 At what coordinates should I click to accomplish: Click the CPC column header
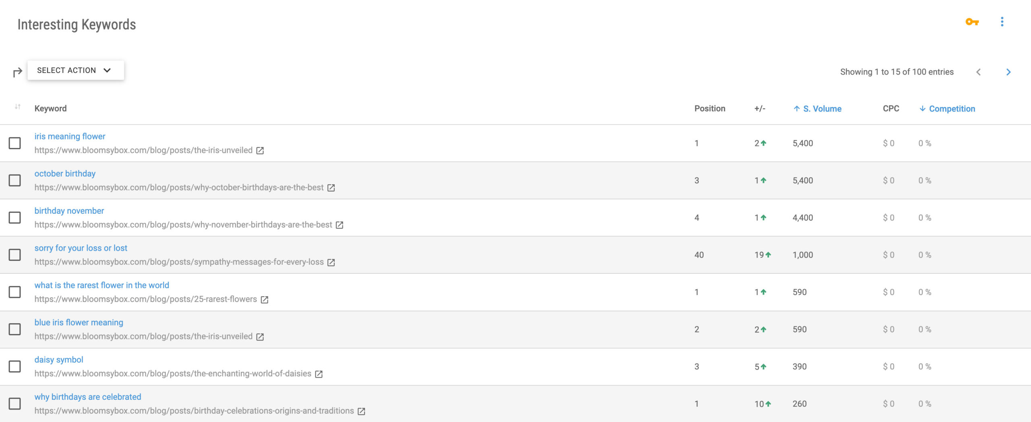point(891,108)
